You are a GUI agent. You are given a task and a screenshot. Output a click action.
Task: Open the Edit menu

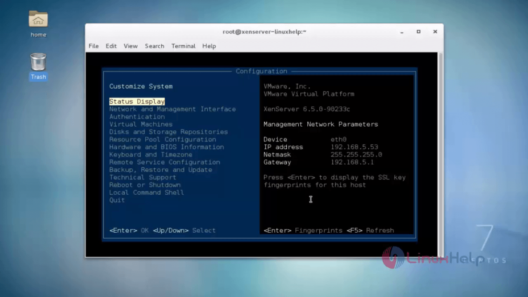click(111, 46)
